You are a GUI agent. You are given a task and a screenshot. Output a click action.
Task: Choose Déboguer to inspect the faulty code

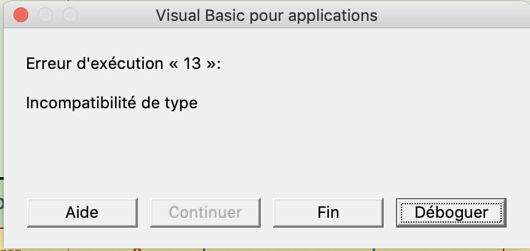[451, 212]
